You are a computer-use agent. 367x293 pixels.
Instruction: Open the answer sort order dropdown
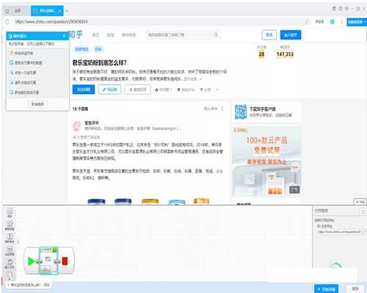pyautogui.click(x=214, y=108)
